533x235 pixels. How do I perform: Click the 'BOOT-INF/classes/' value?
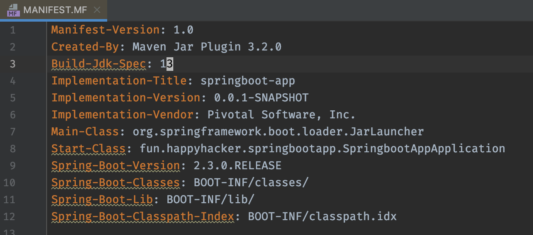[251, 182]
